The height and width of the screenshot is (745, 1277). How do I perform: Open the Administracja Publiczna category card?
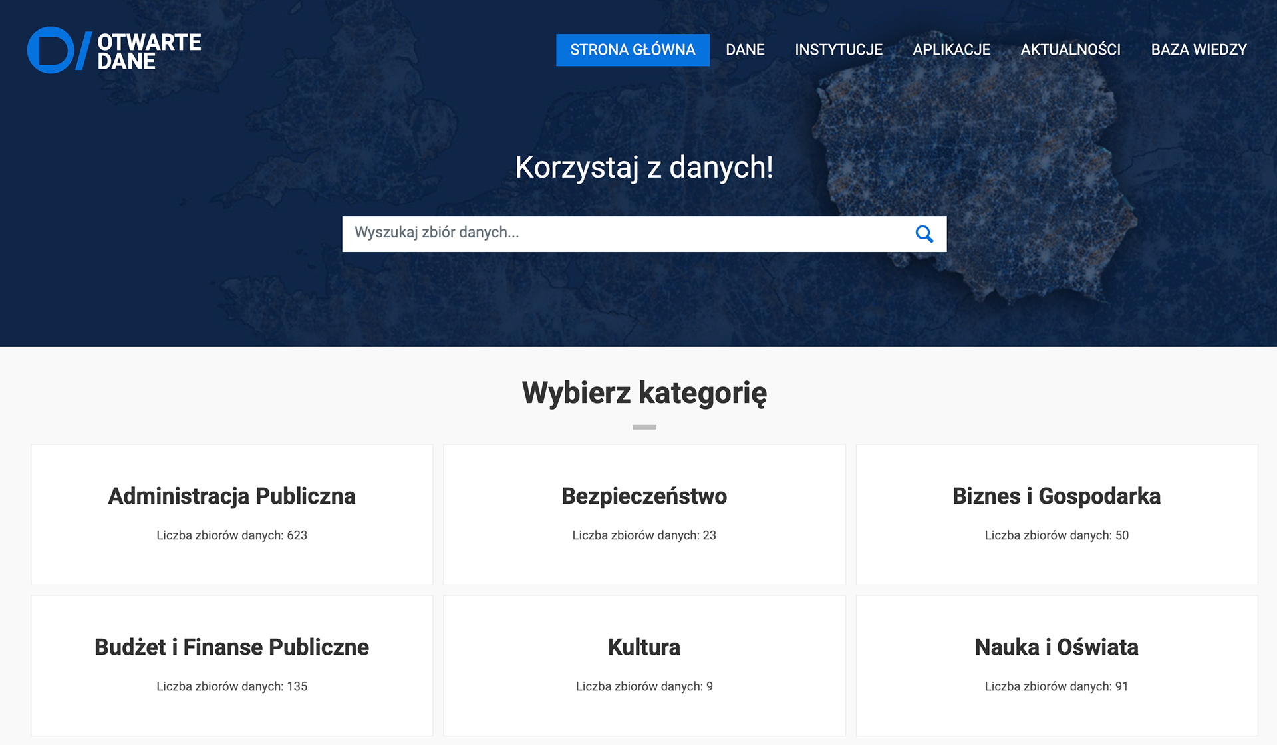click(x=231, y=496)
